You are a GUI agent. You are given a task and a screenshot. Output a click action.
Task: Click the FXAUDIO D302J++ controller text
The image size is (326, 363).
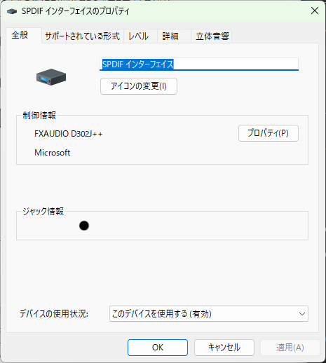(69, 134)
